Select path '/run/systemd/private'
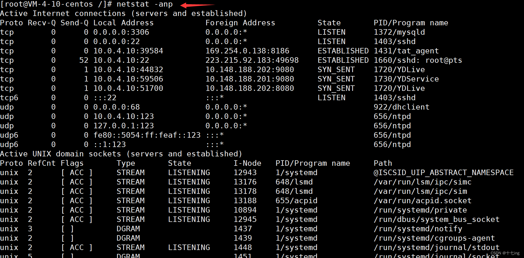Viewport: 524px width, 258px height. (420, 210)
